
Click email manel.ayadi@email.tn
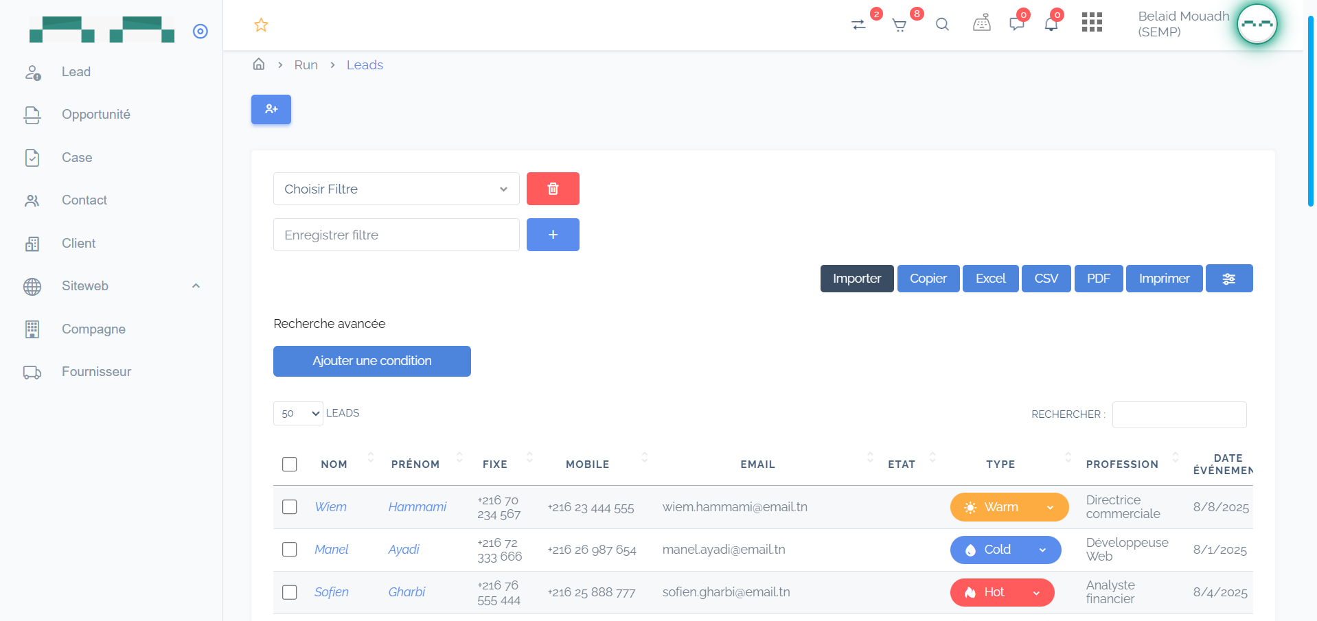(x=724, y=550)
